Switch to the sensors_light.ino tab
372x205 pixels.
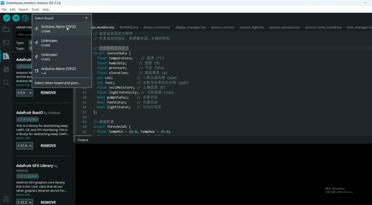click(252, 27)
